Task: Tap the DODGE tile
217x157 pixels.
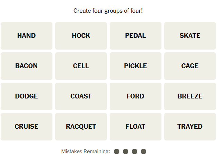Action: [27, 96]
